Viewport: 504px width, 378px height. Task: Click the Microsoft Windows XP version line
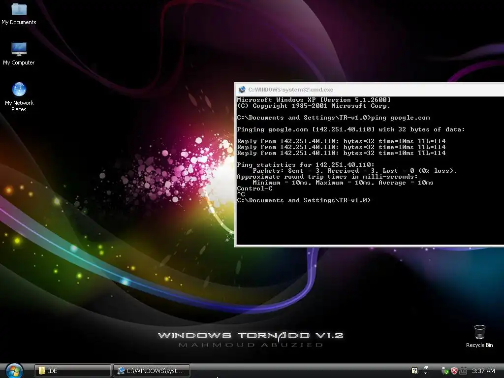pos(314,99)
